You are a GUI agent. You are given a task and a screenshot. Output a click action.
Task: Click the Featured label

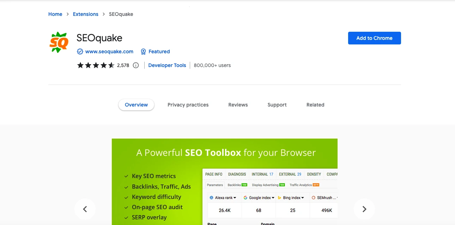pyautogui.click(x=159, y=51)
